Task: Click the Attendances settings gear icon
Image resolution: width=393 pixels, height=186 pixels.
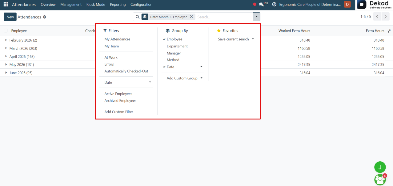Action: point(45,17)
